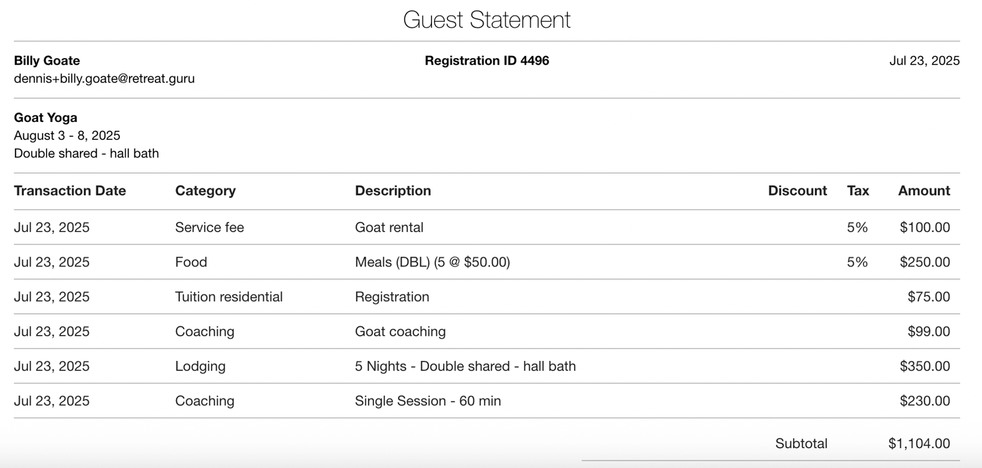
Task: Click the Billy Goate guest name
Action: (46, 61)
